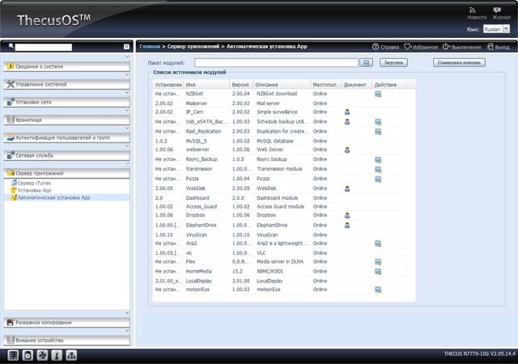Expand Резервное копирование section

[x=66, y=323]
